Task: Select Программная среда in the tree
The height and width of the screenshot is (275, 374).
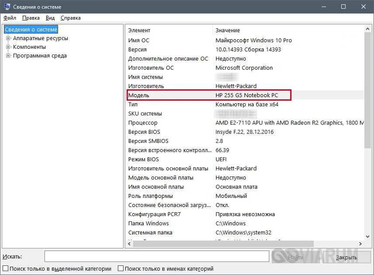Action: point(40,56)
